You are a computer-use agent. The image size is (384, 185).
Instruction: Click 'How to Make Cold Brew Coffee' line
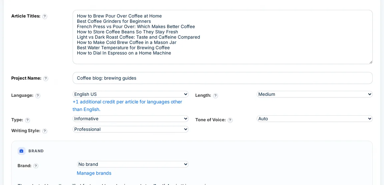pos(127,43)
